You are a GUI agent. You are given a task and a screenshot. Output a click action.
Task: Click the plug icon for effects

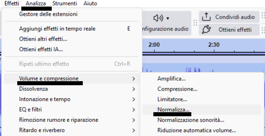point(206,29)
